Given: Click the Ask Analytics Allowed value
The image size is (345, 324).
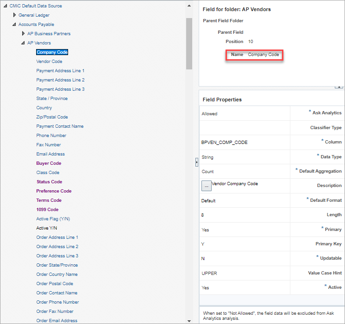Looking at the screenshot, I should click(209, 114).
